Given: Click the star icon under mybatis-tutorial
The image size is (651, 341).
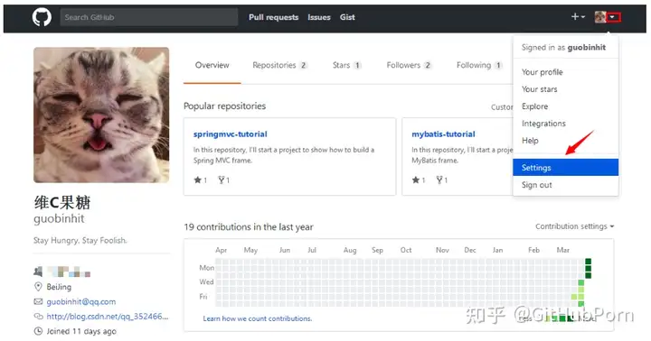Looking at the screenshot, I should point(416,180).
